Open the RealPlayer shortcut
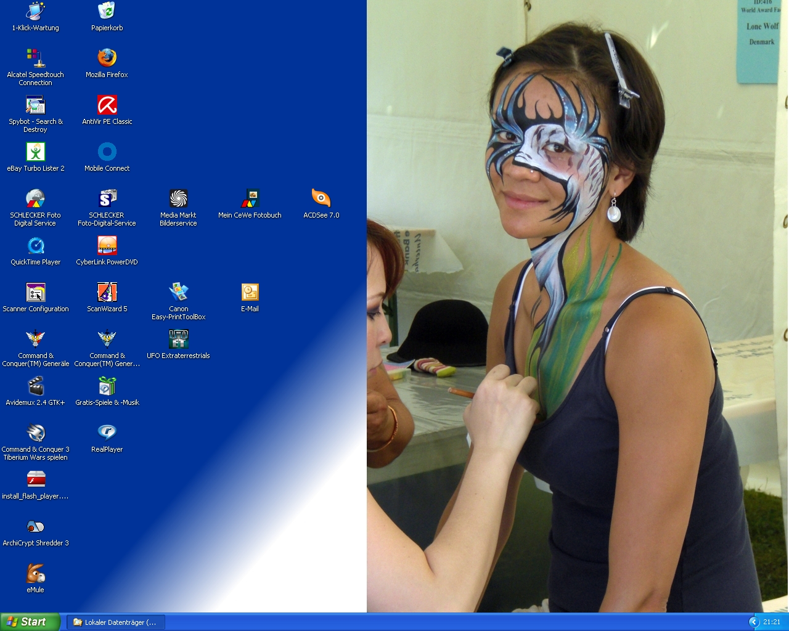 [x=107, y=433]
